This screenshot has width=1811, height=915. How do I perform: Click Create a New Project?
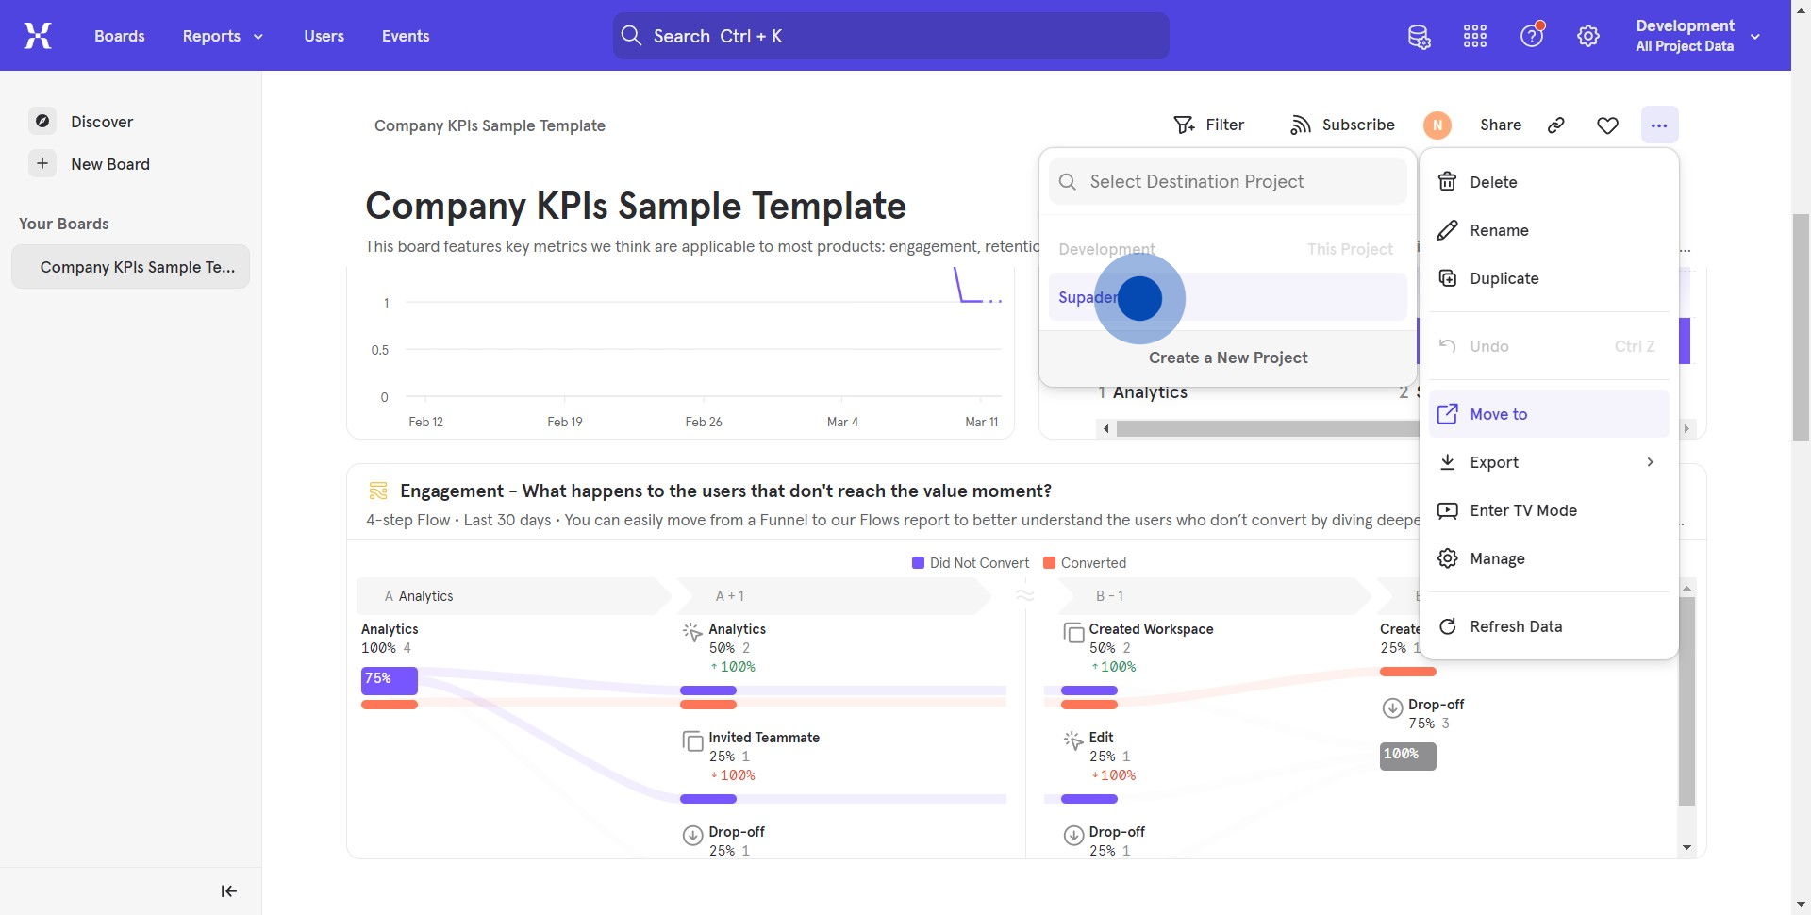(x=1227, y=358)
